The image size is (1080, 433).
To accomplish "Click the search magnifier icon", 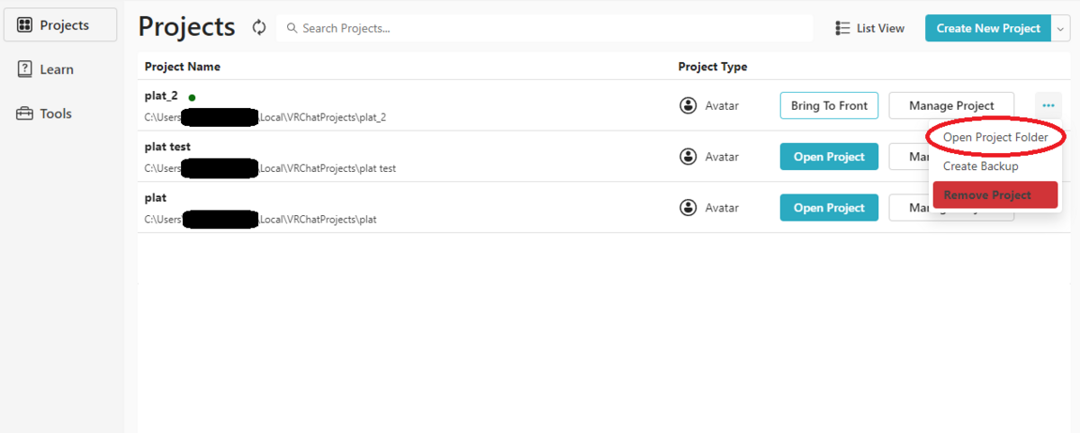I will 292,28.
